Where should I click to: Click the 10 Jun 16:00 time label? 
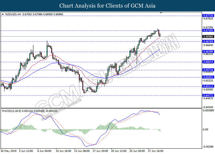[x=64, y=151]
